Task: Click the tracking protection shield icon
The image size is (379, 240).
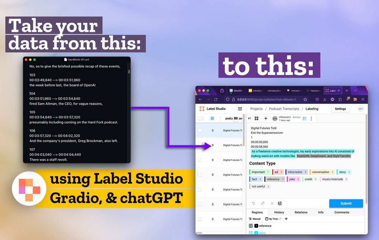Action: coord(227,99)
